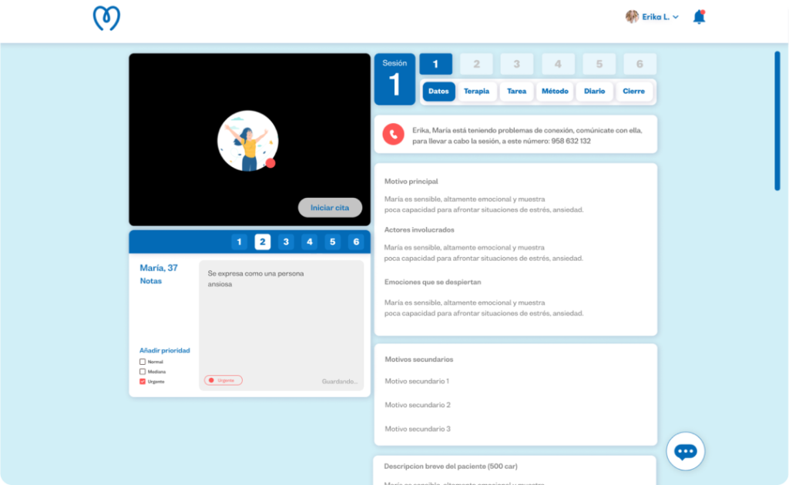Screen dimensions: 789x485
Task: Click the Motivos secundarios heading
Action: click(419, 360)
